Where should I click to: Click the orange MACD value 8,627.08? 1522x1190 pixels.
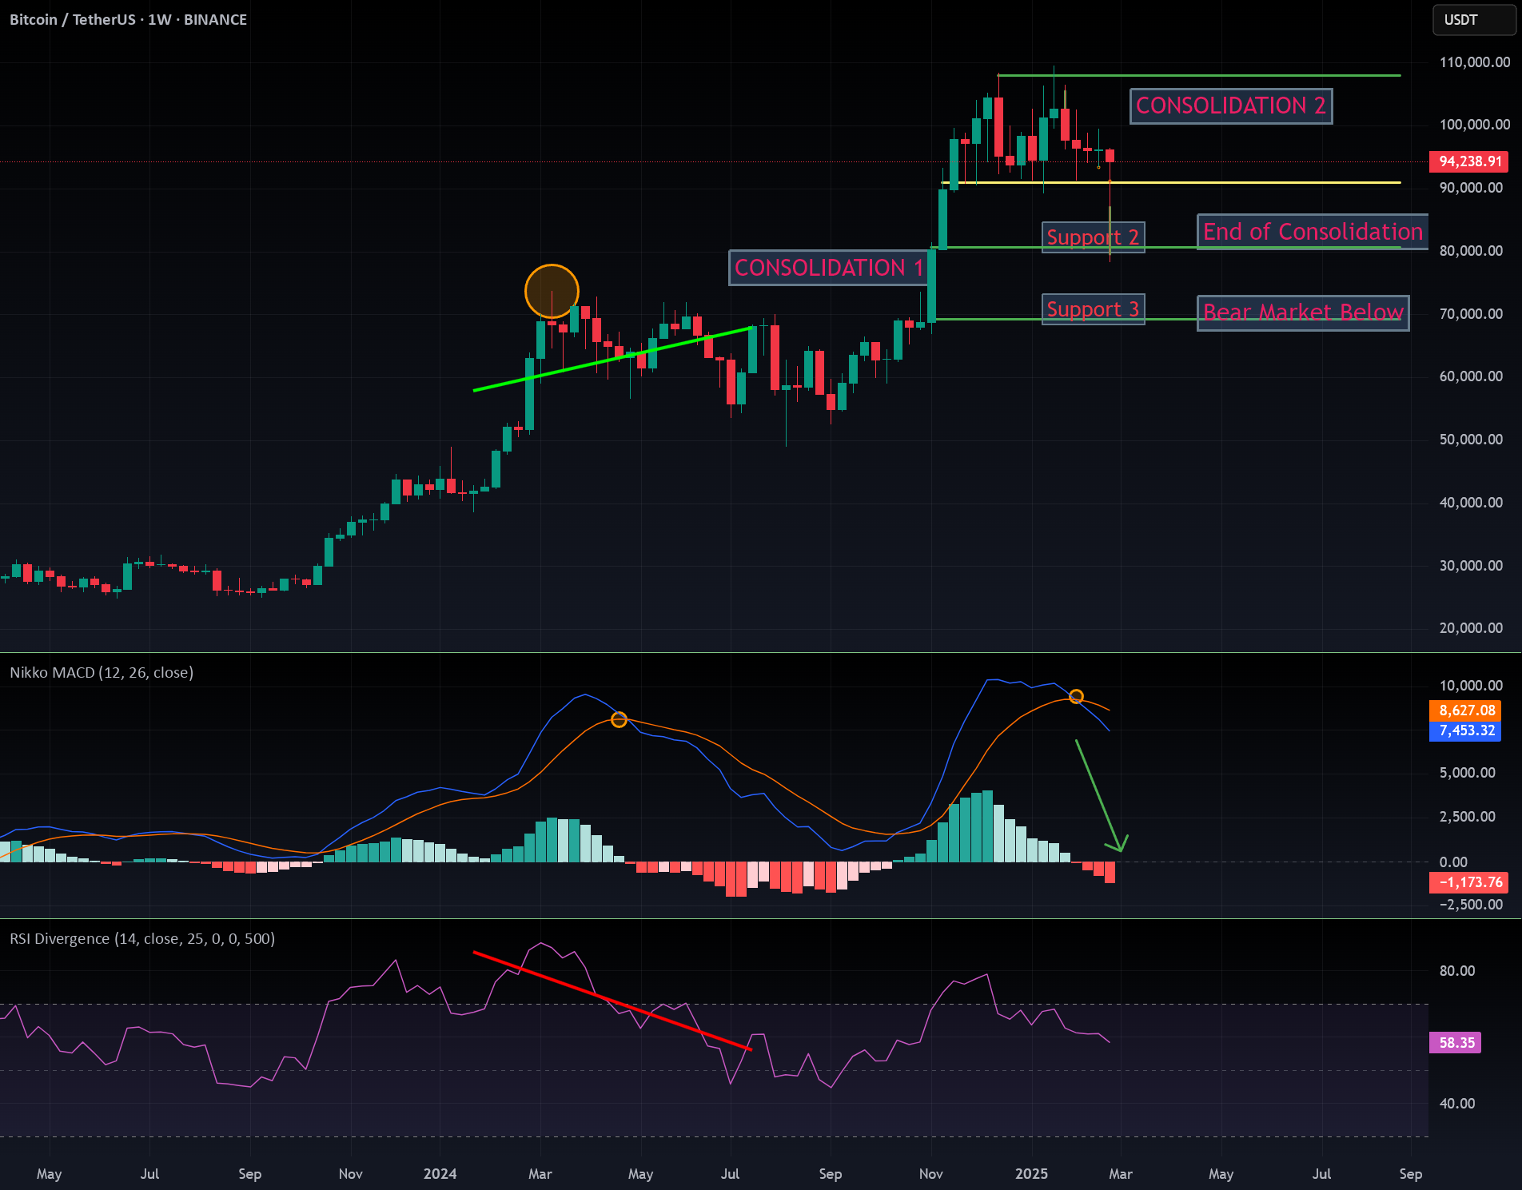[1466, 710]
